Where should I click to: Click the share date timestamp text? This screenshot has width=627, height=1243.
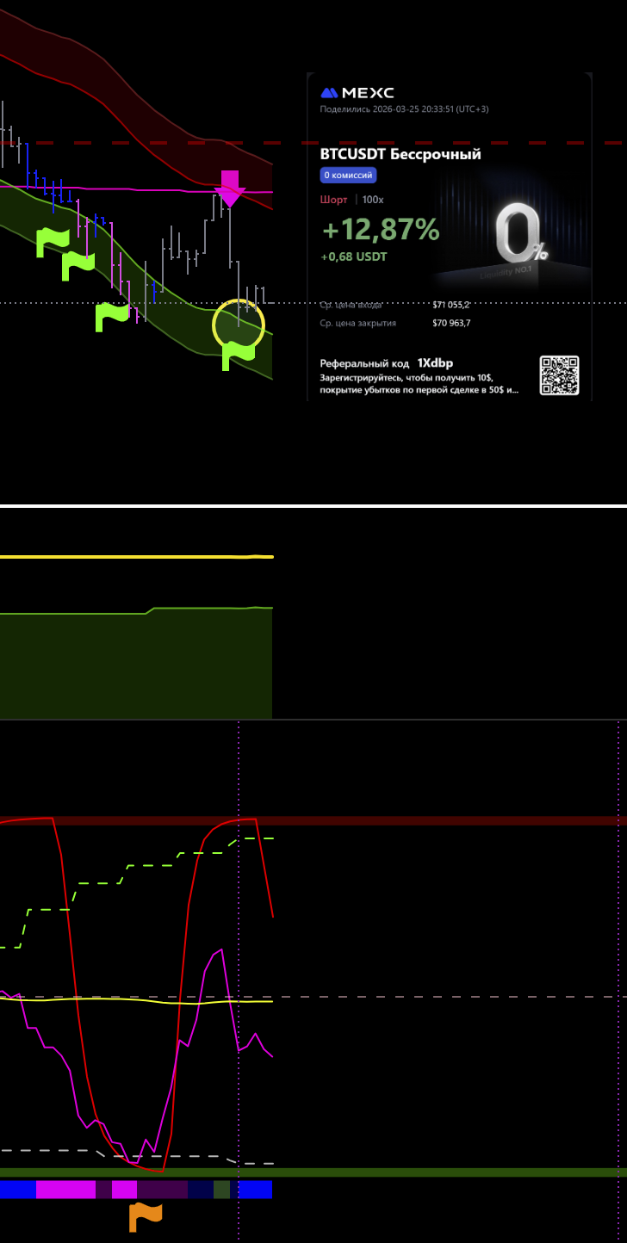(404, 109)
